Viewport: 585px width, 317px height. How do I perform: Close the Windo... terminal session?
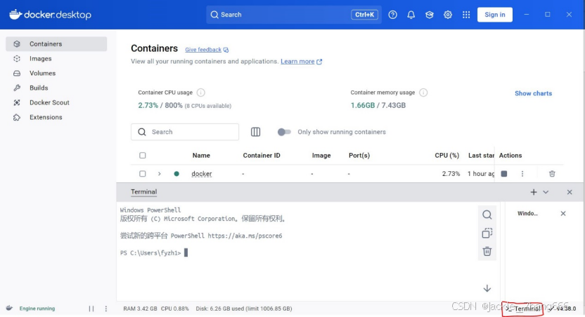tap(563, 214)
